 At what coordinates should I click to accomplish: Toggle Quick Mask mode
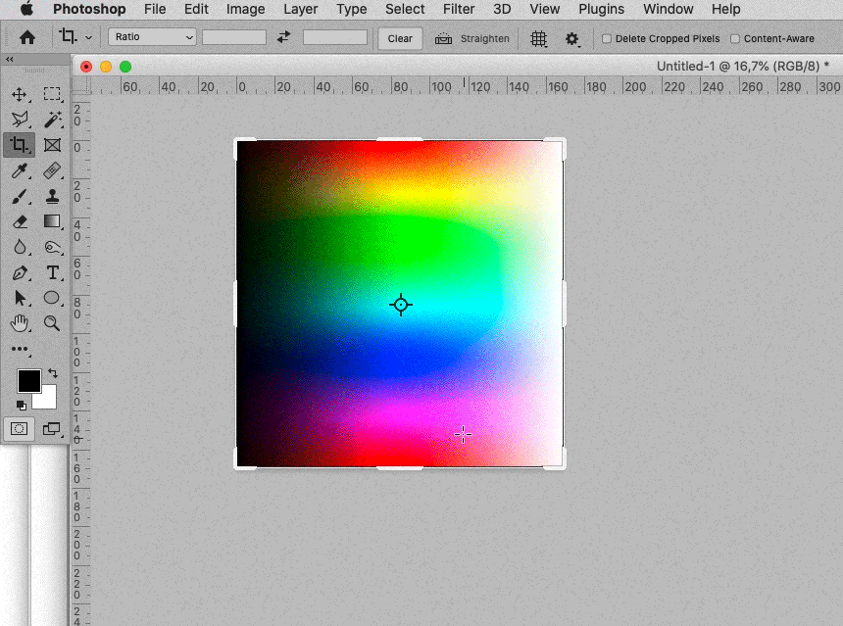point(19,428)
